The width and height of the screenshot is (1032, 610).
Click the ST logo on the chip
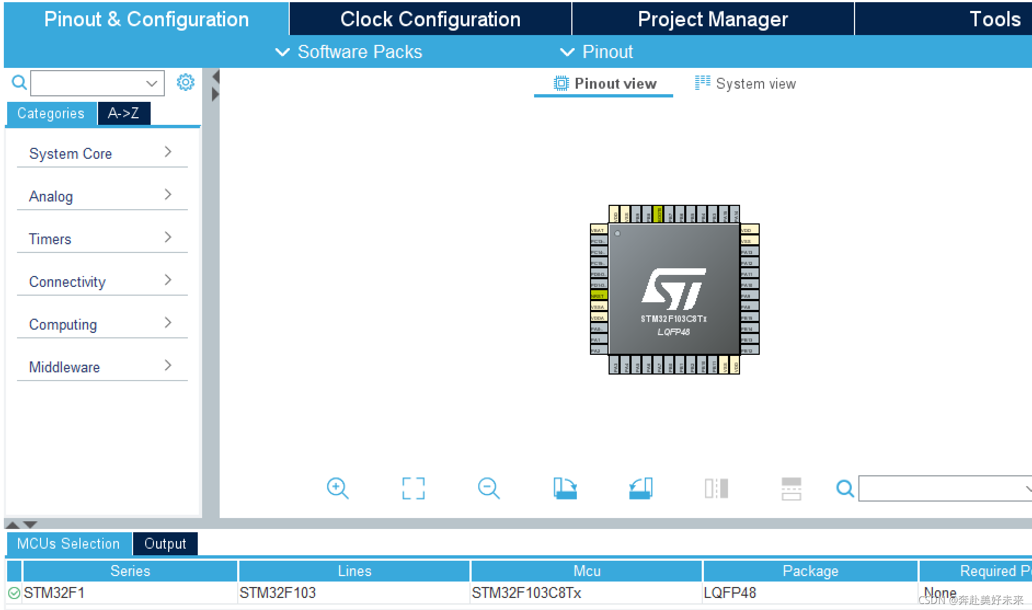(674, 289)
